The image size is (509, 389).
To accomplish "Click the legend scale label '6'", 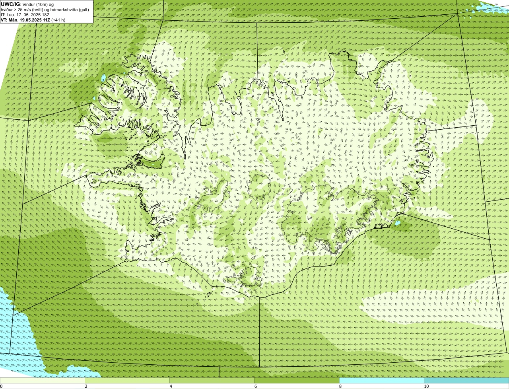I will click(255, 386).
